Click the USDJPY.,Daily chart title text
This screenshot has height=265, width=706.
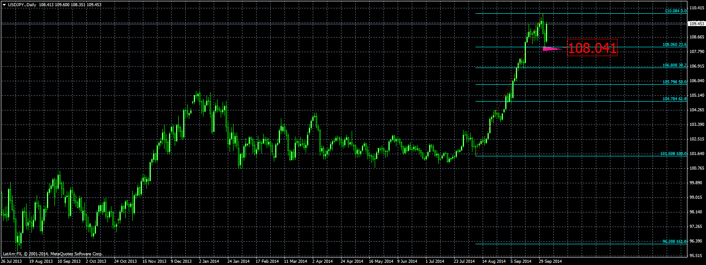point(22,5)
